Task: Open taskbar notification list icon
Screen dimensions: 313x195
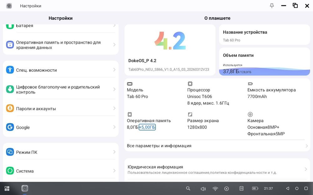Action: [x=241, y=188]
